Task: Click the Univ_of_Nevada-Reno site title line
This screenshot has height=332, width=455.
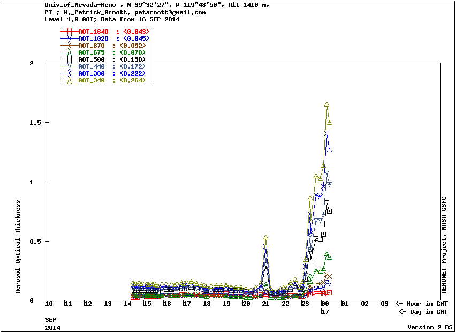Action: click(x=157, y=5)
